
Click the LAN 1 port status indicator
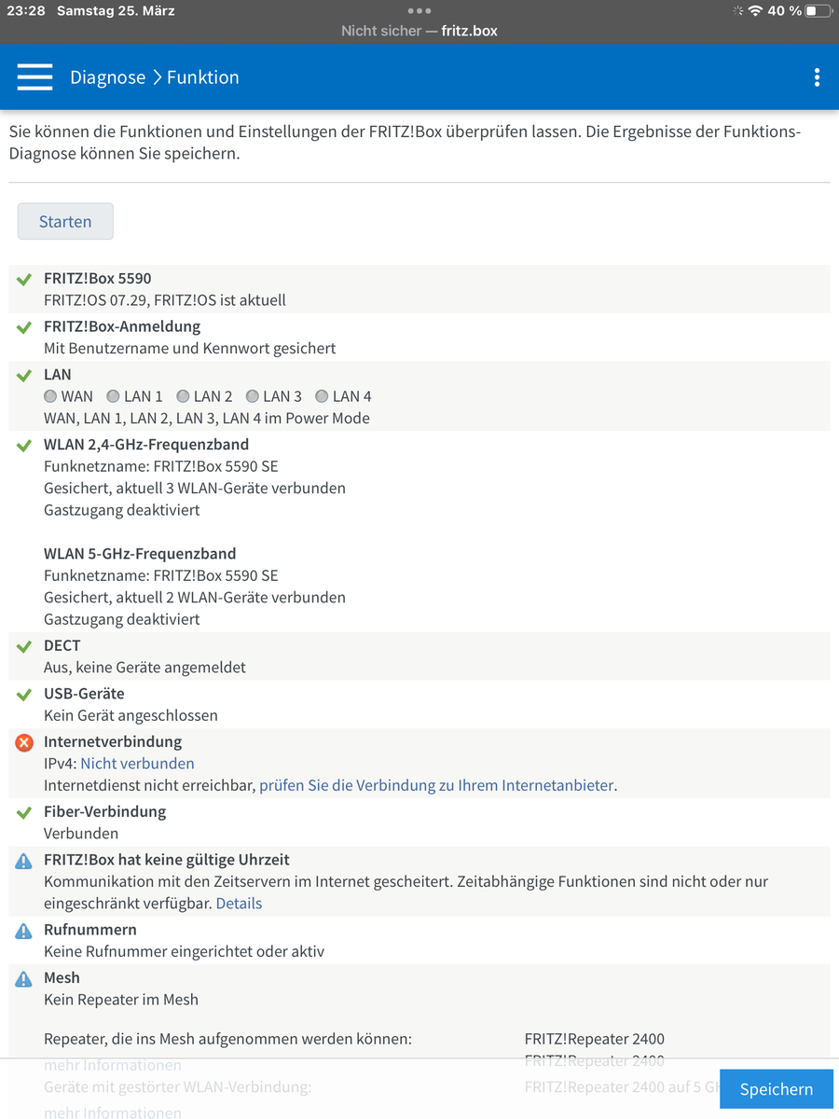pos(113,396)
